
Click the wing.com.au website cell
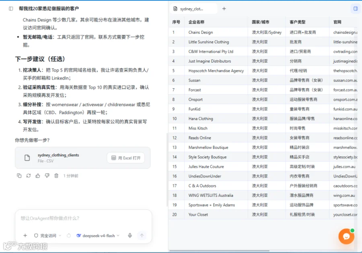click(344, 195)
